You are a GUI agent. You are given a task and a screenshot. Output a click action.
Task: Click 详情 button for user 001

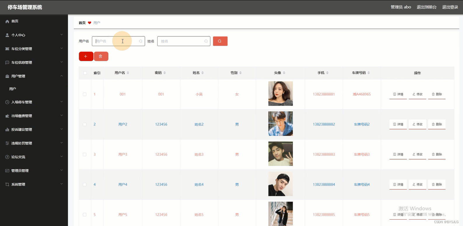398,94
